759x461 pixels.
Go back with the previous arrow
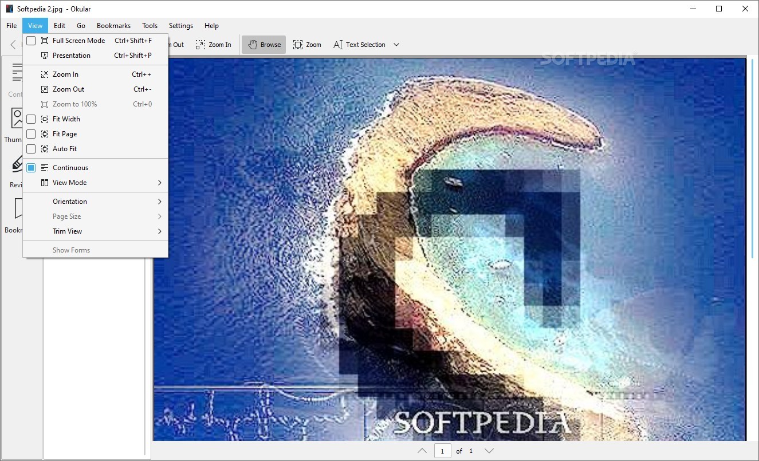[x=13, y=45]
